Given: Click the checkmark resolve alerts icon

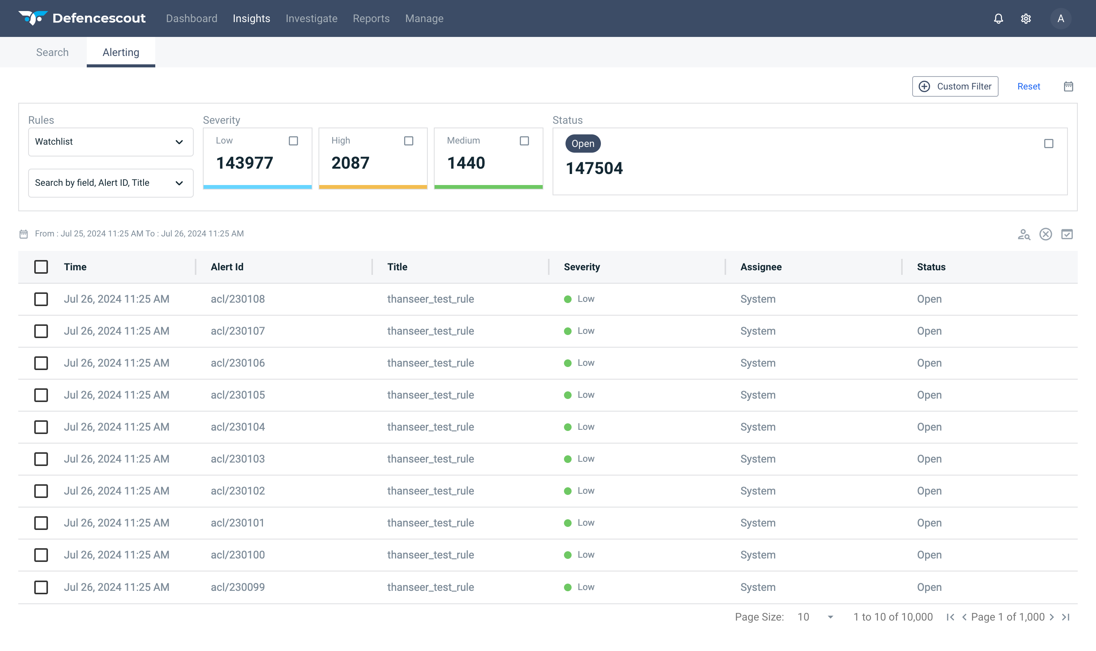Looking at the screenshot, I should pos(1067,234).
